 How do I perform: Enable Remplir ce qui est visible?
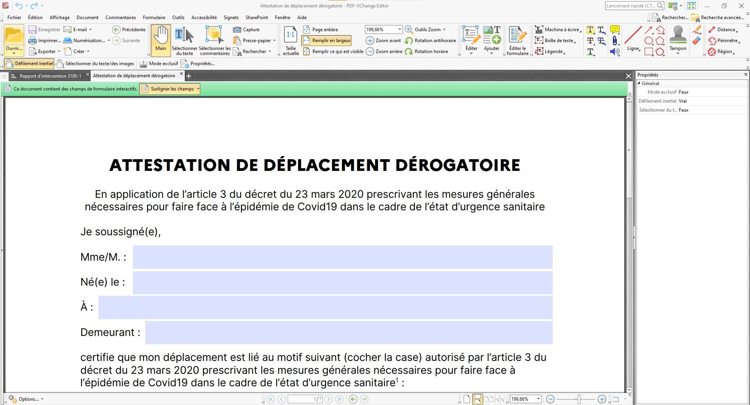[x=333, y=52]
